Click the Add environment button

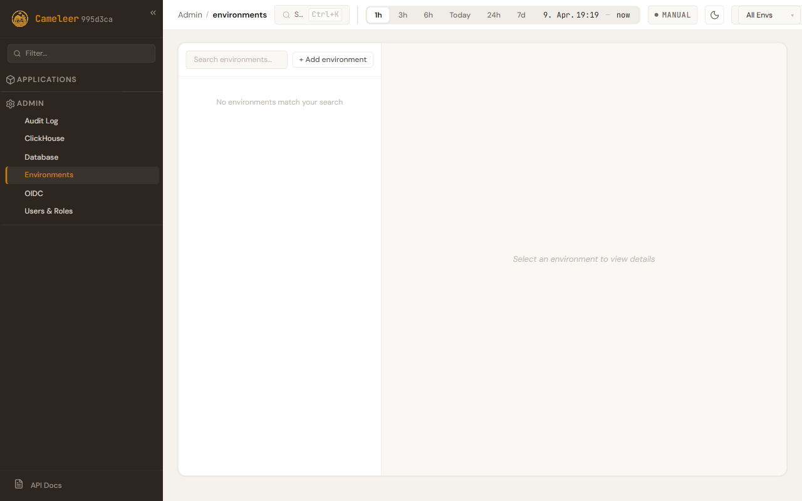333,59
